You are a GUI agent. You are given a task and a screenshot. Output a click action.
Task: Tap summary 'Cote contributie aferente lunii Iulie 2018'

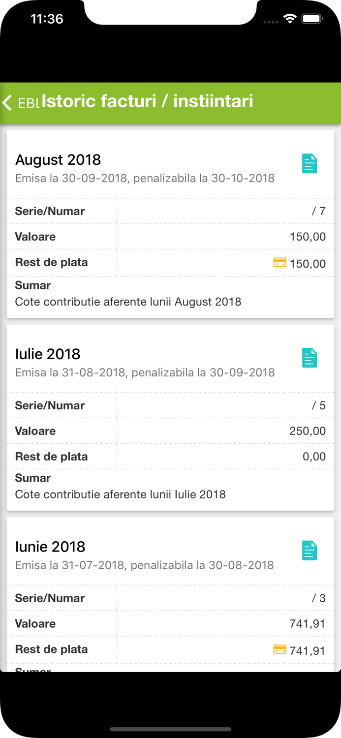(x=120, y=494)
